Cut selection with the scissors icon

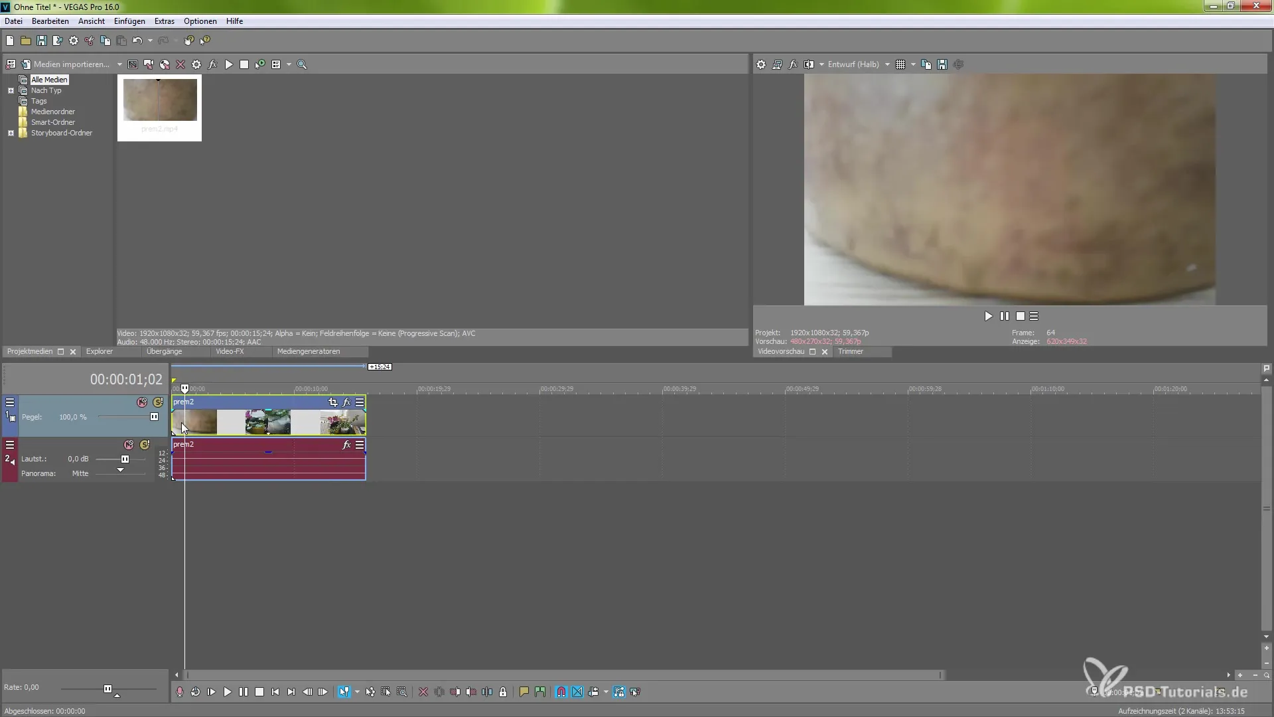90,41
